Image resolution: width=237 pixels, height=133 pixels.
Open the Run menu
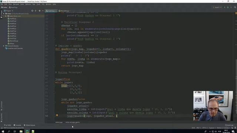click(x=34, y=4)
